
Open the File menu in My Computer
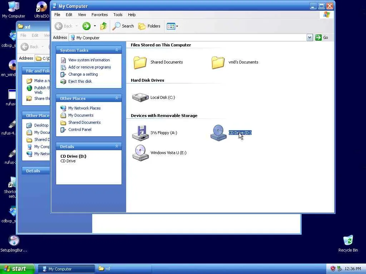point(57,15)
